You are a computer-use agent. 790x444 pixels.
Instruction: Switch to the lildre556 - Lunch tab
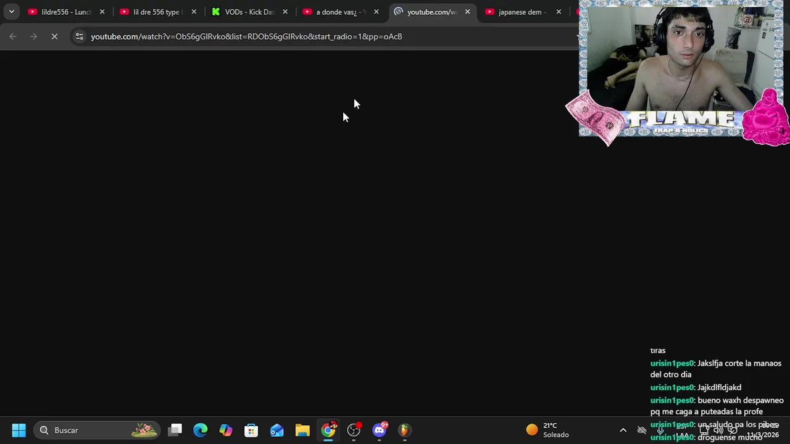pyautogui.click(x=65, y=12)
